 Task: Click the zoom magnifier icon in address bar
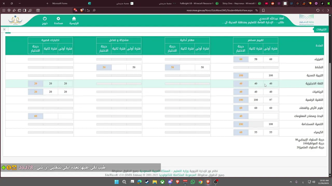point(94,10)
